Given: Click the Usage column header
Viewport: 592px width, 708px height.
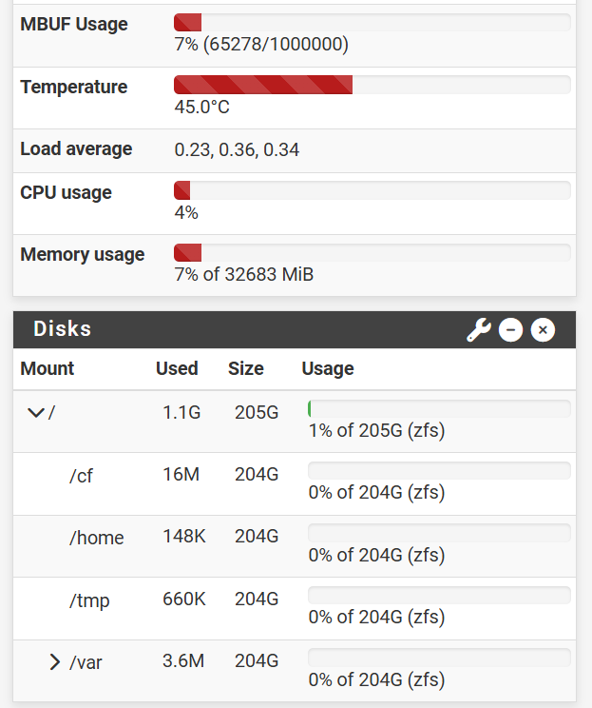Looking at the screenshot, I should pyautogui.click(x=328, y=368).
